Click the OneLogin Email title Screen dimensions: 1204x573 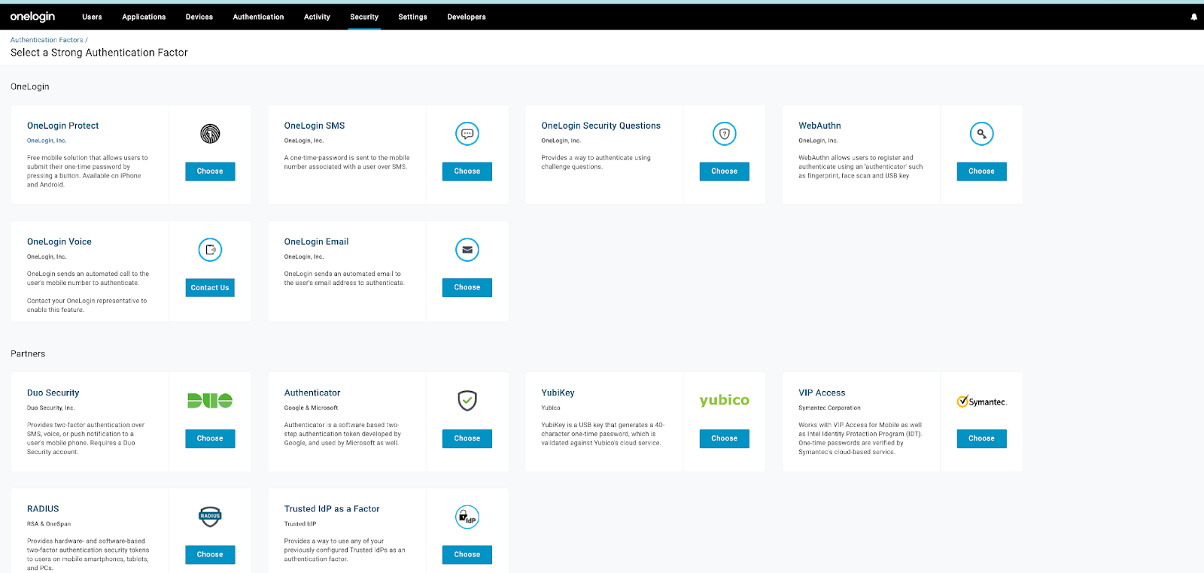[316, 241]
